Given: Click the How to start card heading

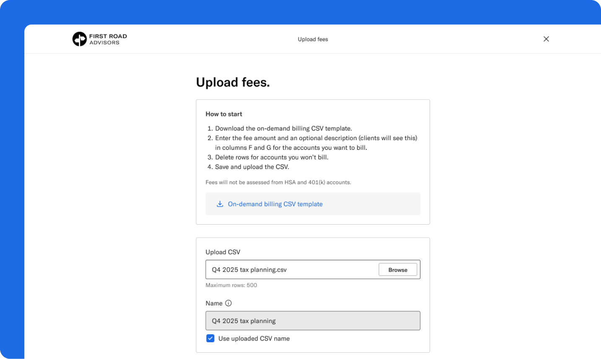Looking at the screenshot, I should click(x=223, y=114).
